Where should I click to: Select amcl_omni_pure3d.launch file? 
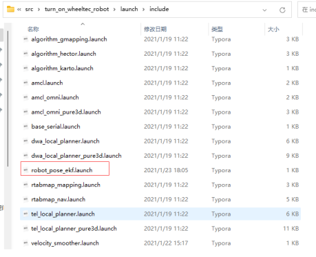coord(66,112)
